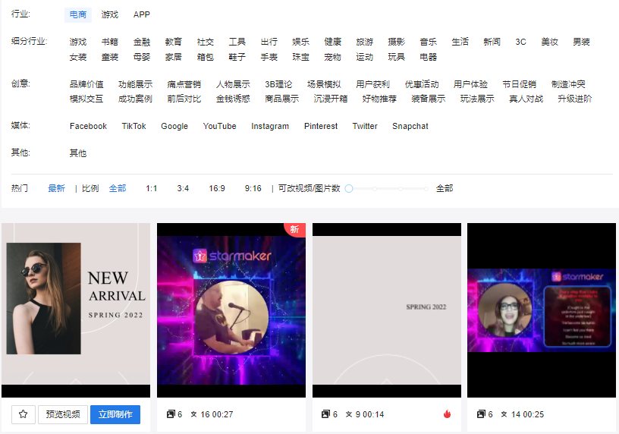
Task: Click the star favorite icon on first card
Action: click(24, 414)
